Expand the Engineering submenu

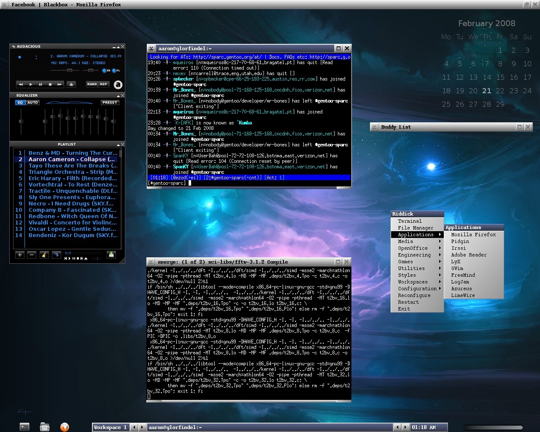click(x=417, y=255)
